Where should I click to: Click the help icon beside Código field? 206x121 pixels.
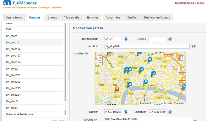click(170, 39)
